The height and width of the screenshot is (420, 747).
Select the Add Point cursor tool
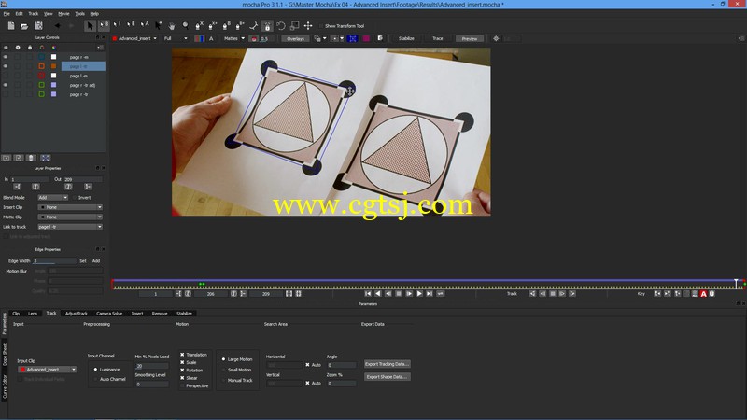(x=159, y=26)
